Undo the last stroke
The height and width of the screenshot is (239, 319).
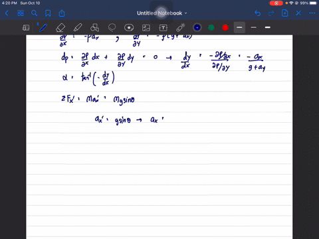click(x=257, y=13)
